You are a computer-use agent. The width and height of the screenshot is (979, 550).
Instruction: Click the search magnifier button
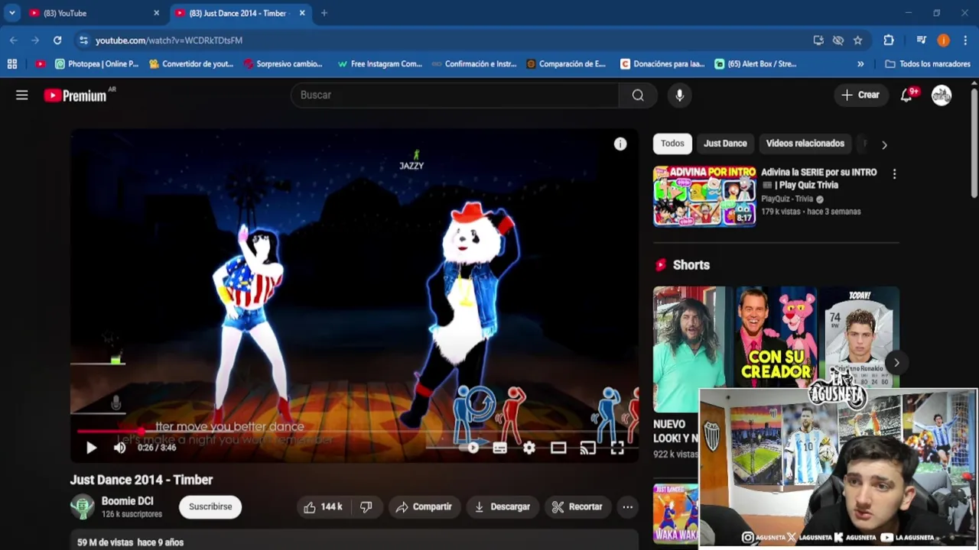(x=638, y=95)
